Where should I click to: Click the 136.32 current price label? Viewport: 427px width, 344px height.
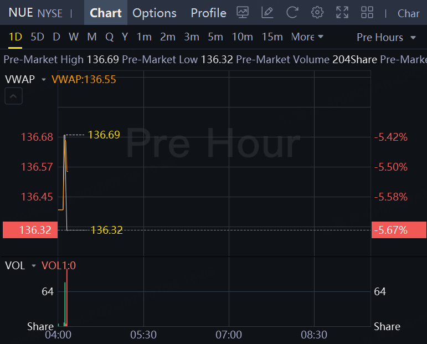28,230
